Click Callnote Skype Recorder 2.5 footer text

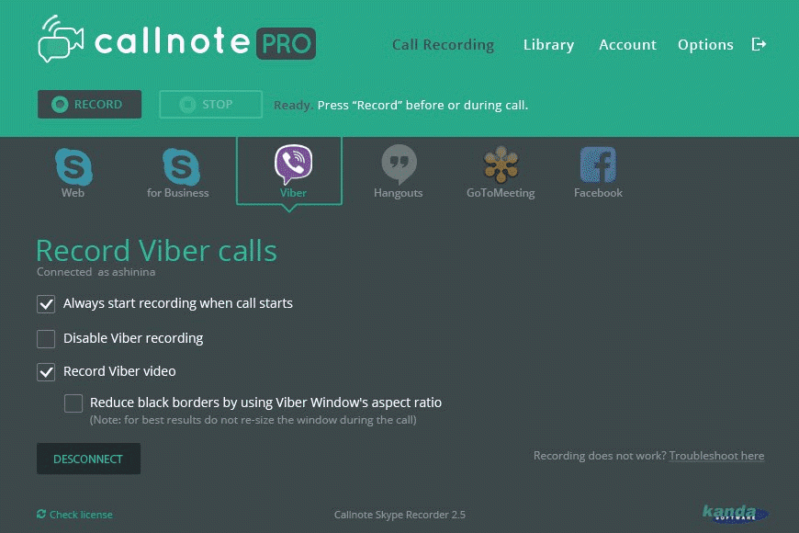point(399,515)
